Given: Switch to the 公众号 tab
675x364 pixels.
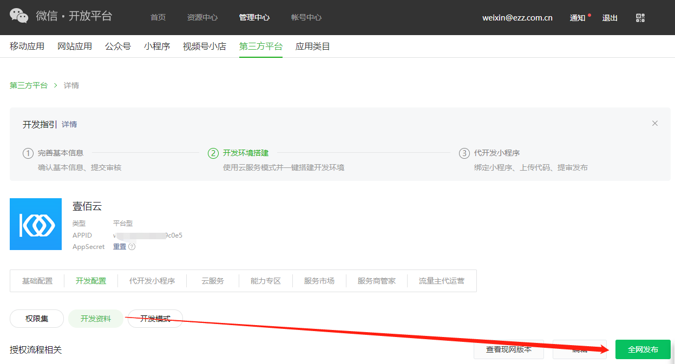Looking at the screenshot, I should [x=118, y=46].
